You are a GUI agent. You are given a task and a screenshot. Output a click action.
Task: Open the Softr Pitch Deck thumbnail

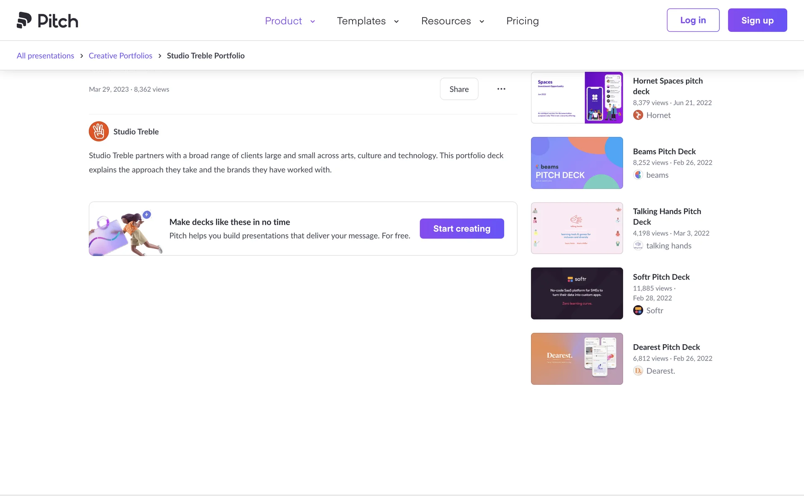click(577, 293)
